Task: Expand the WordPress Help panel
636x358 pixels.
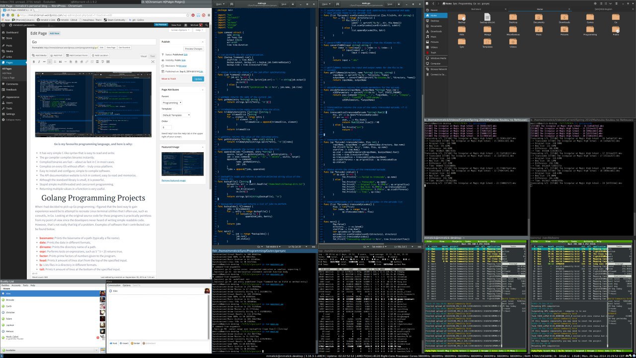Action: click(199, 30)
